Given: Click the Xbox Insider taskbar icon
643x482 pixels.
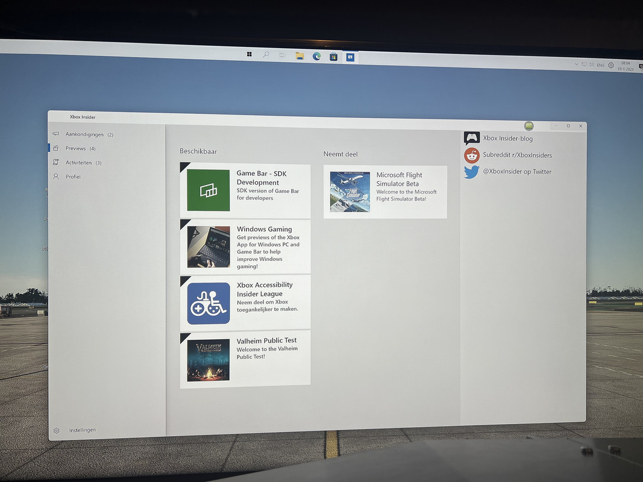Looking at the screenshot, I should pyautogui.click(x=350, y=57).
